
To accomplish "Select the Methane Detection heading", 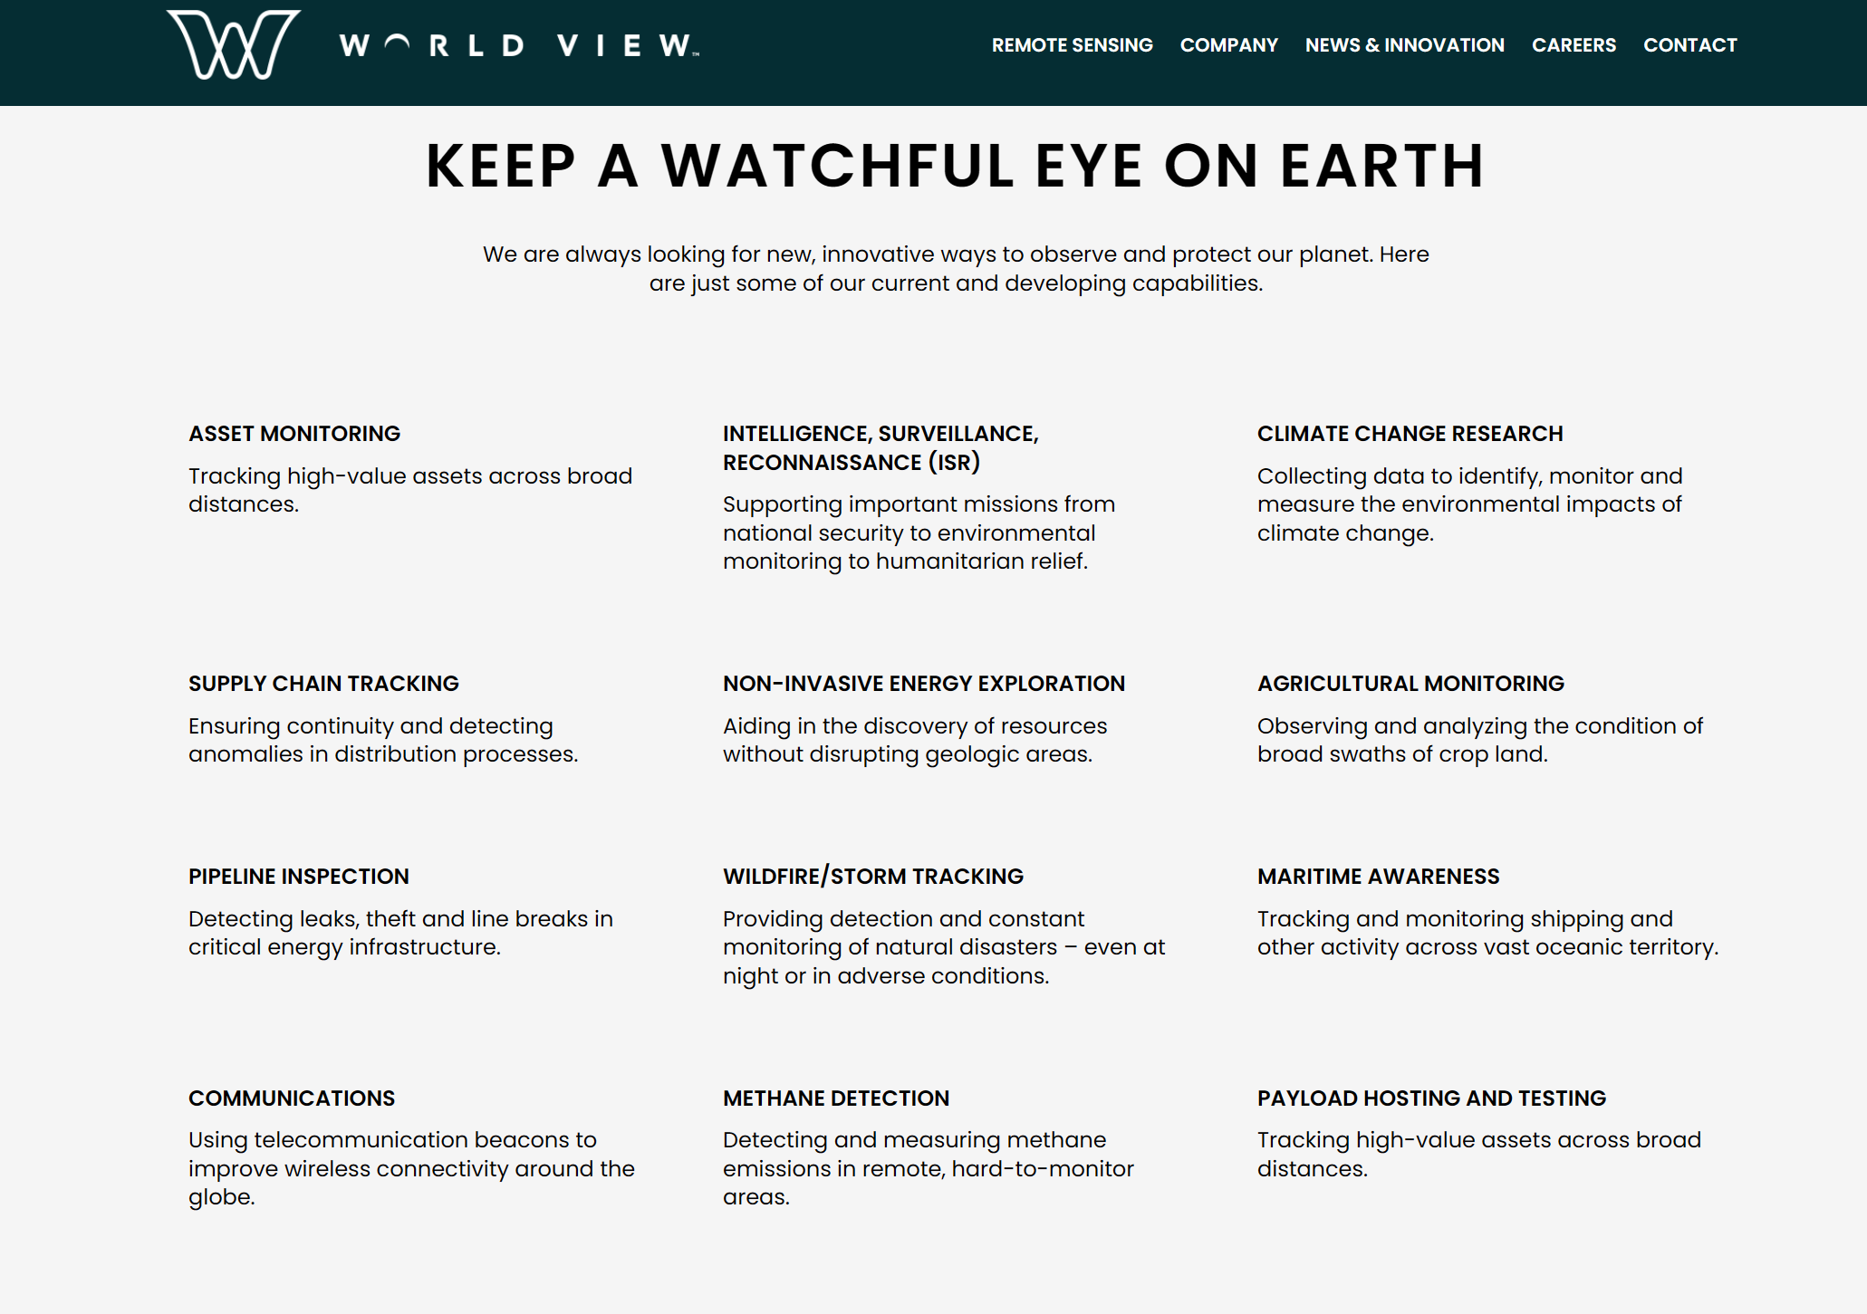I will 835,1098.
